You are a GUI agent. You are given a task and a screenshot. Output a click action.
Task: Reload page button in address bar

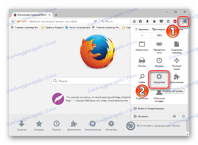point(95,21)
